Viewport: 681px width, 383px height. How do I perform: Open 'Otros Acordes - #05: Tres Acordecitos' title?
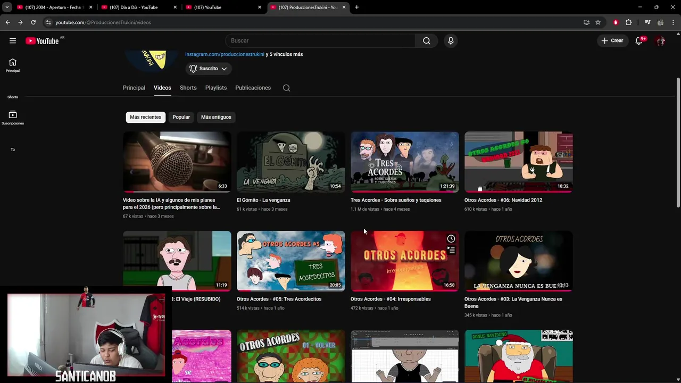point(279,299)
